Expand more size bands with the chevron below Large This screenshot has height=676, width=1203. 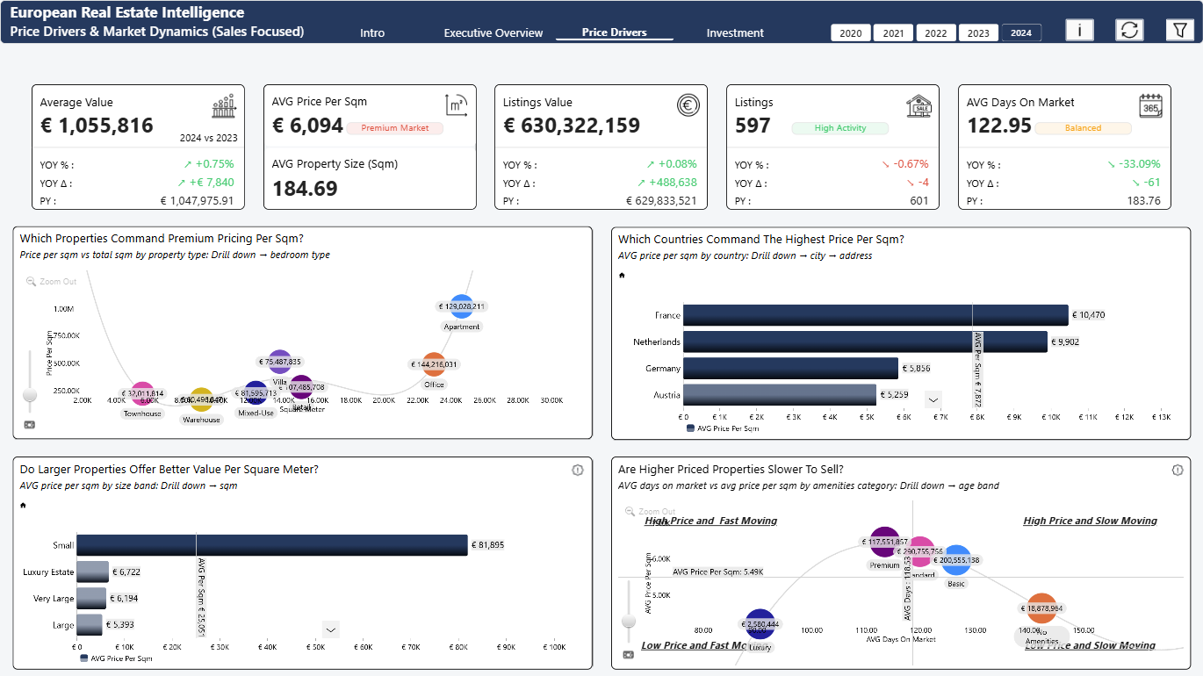click(x=331, y=629)
